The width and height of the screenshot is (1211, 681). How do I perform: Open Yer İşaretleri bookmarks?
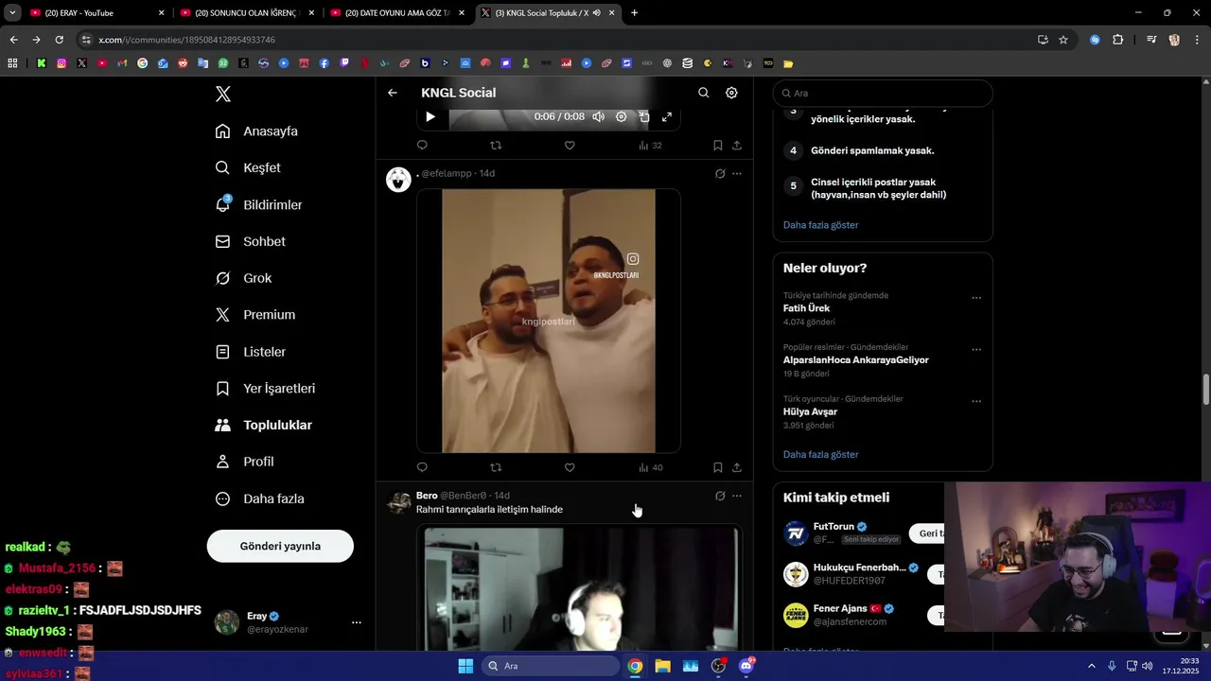(x=266, y=389)
